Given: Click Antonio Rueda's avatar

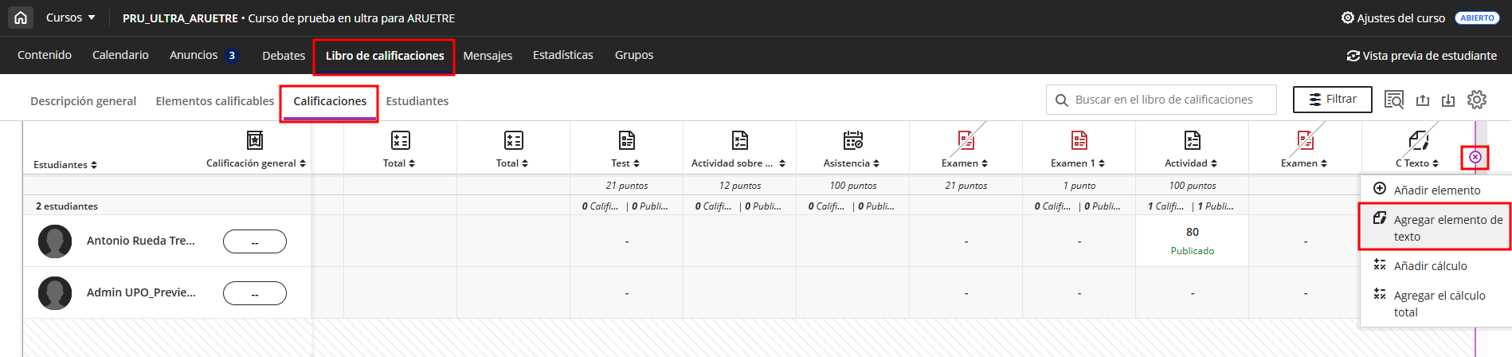Looking at the screenshot, I should tap(55, 241).
